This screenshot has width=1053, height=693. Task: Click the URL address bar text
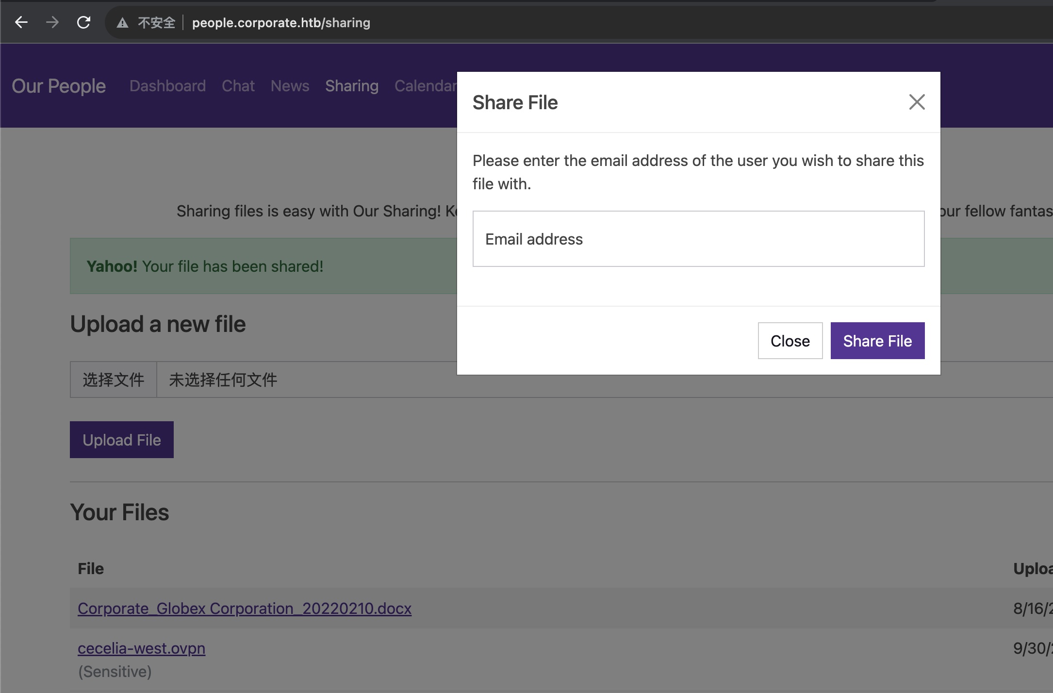tap(281, 23)
